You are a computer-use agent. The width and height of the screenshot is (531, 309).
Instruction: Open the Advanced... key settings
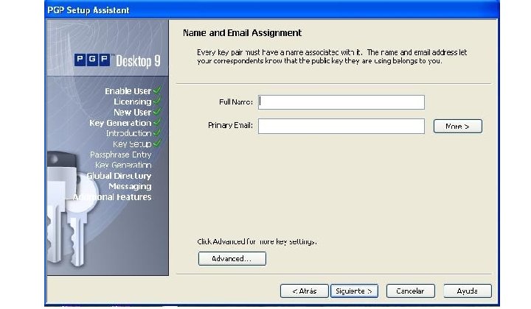click(x=232, y=259)
